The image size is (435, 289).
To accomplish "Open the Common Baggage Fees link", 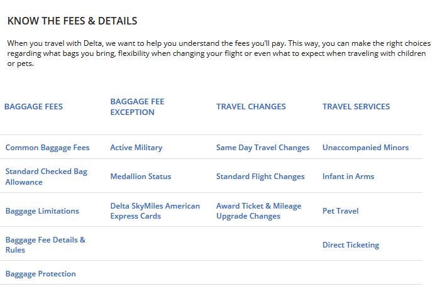I will 47,148.
